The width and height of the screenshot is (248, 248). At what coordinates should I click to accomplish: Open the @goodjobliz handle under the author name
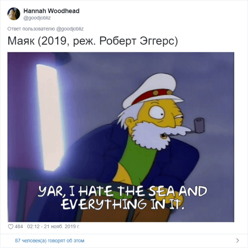[x=37, y=18]
